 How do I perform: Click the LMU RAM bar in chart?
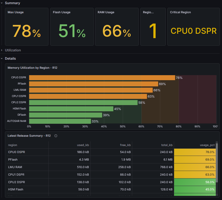91,90
